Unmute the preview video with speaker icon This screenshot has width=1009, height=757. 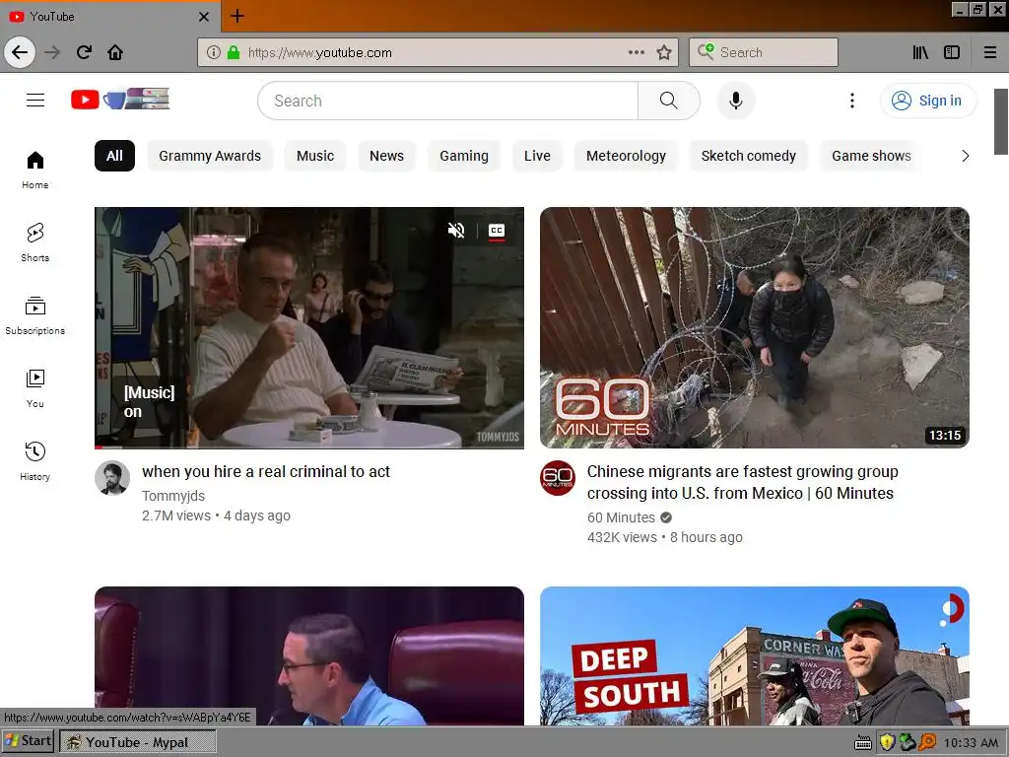(456, 230)
